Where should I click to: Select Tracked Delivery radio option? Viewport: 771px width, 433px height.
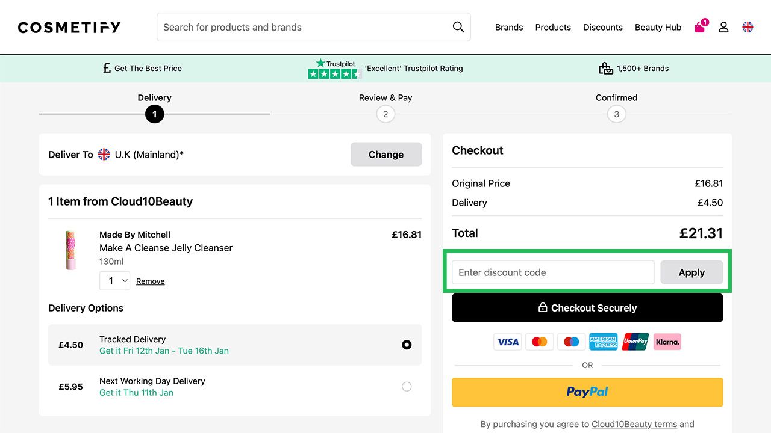point(407,345)
